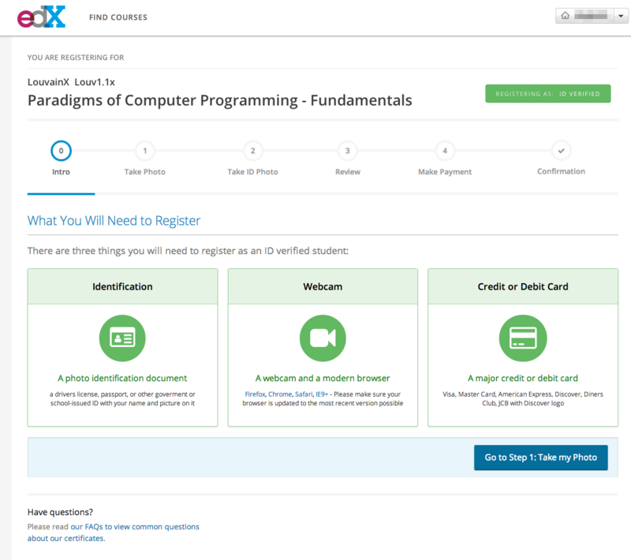631x560 pixels.
Task: Open the Chrome browser link
Action: click(x=280, y=394)
